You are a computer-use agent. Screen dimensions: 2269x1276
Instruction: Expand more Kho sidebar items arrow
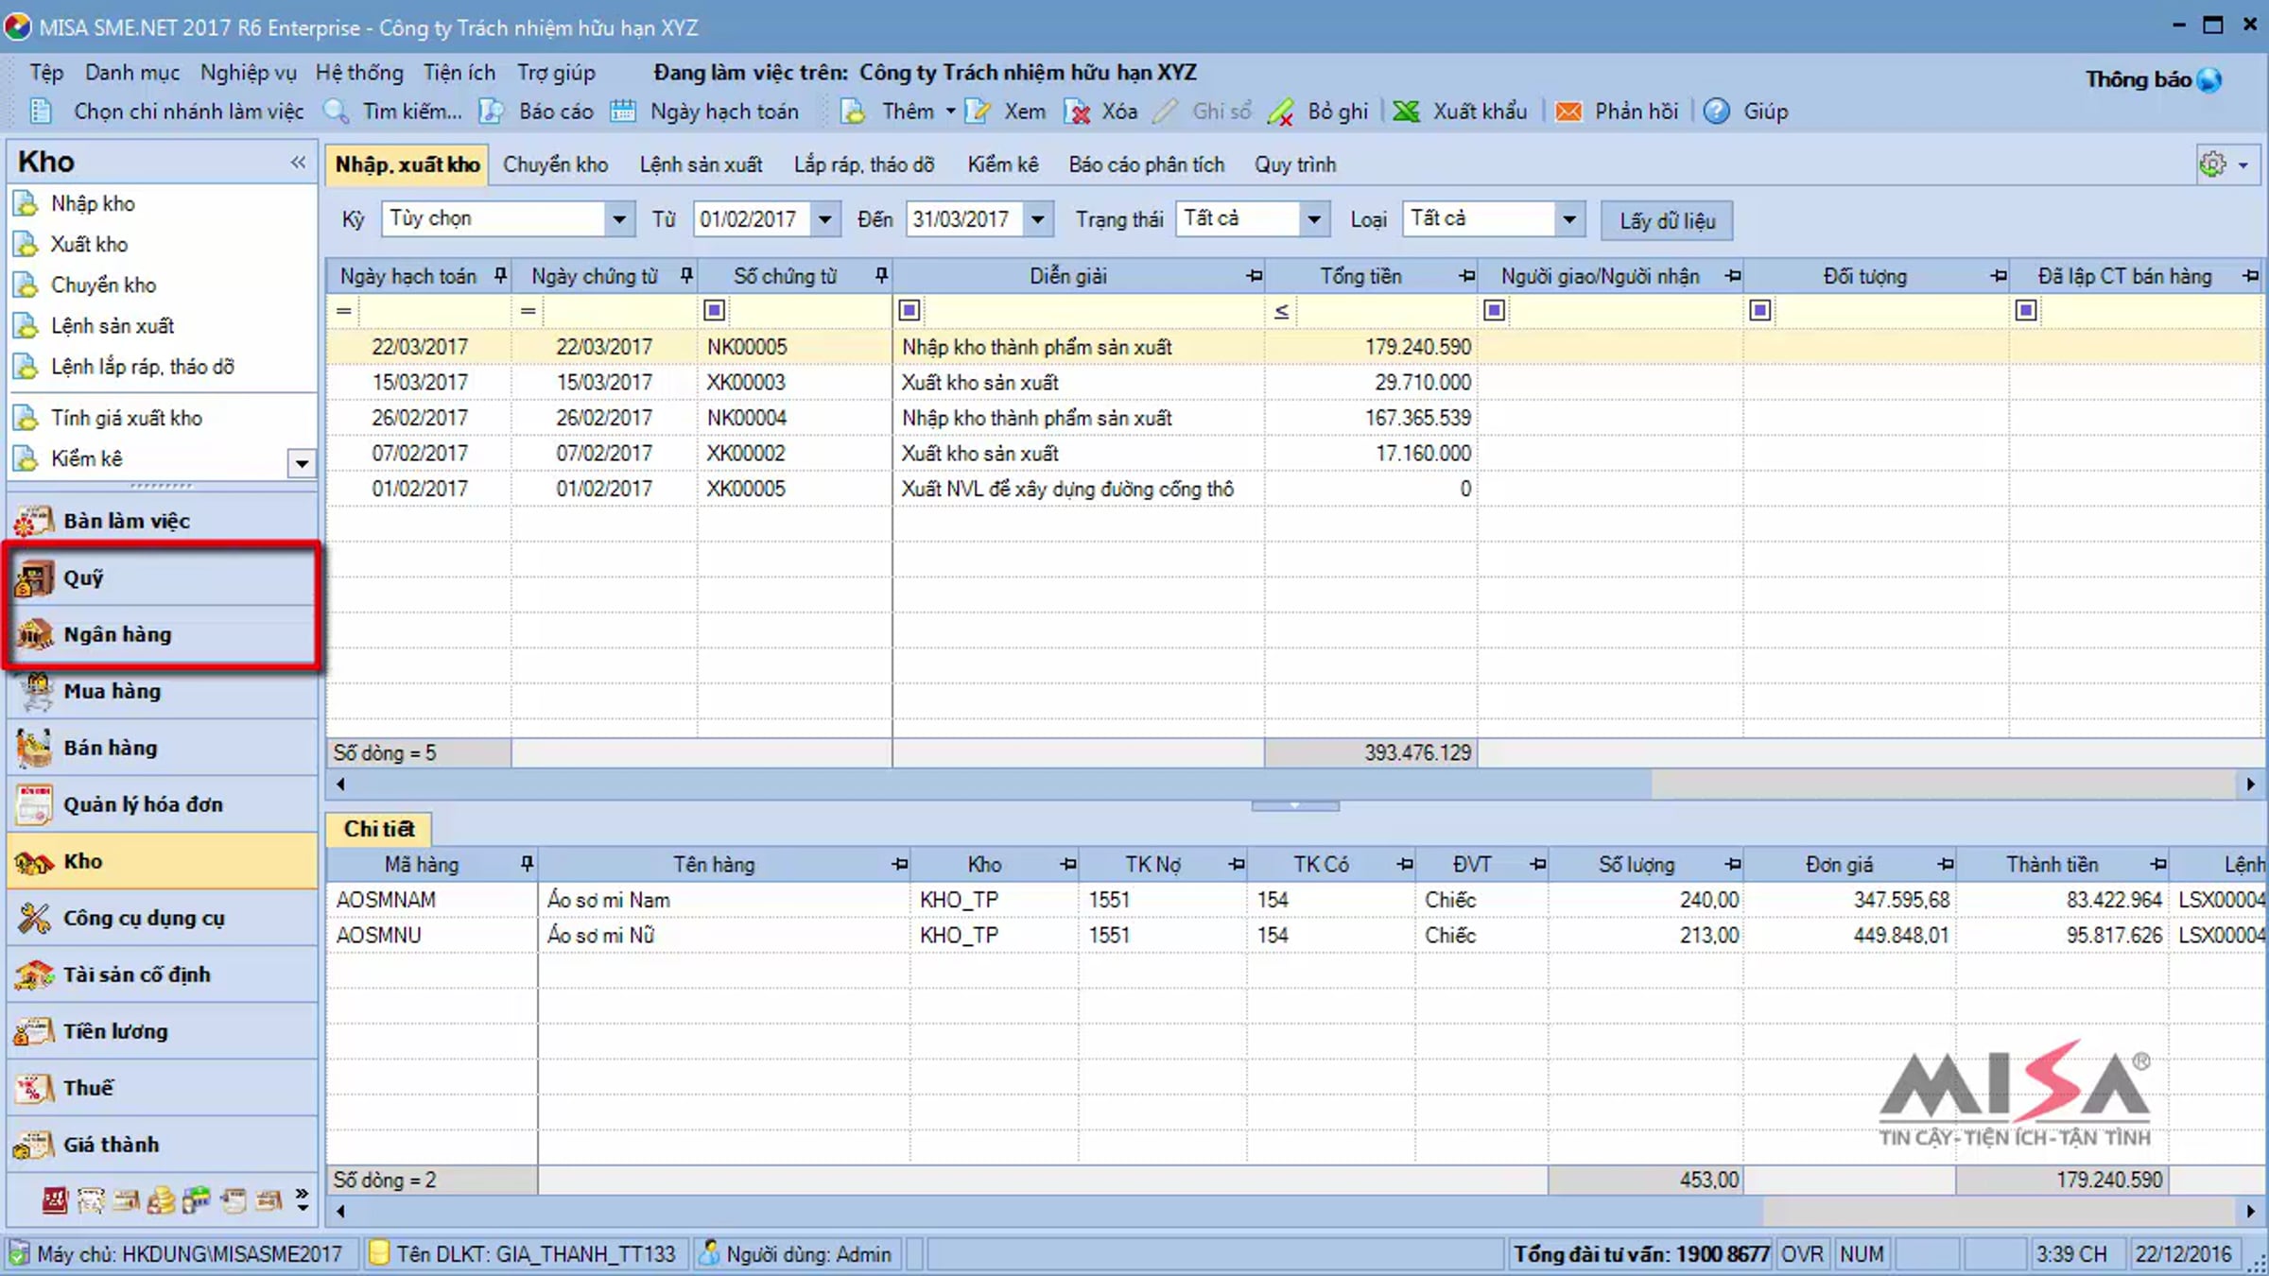tap(302, 463)
